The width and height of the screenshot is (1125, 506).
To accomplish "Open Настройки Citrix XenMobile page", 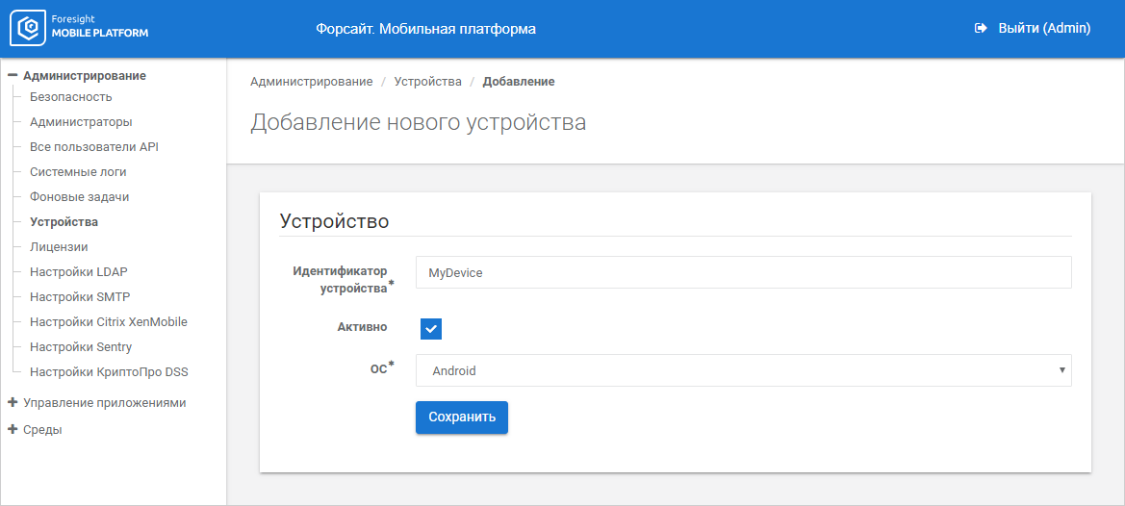I will (109, 322).
